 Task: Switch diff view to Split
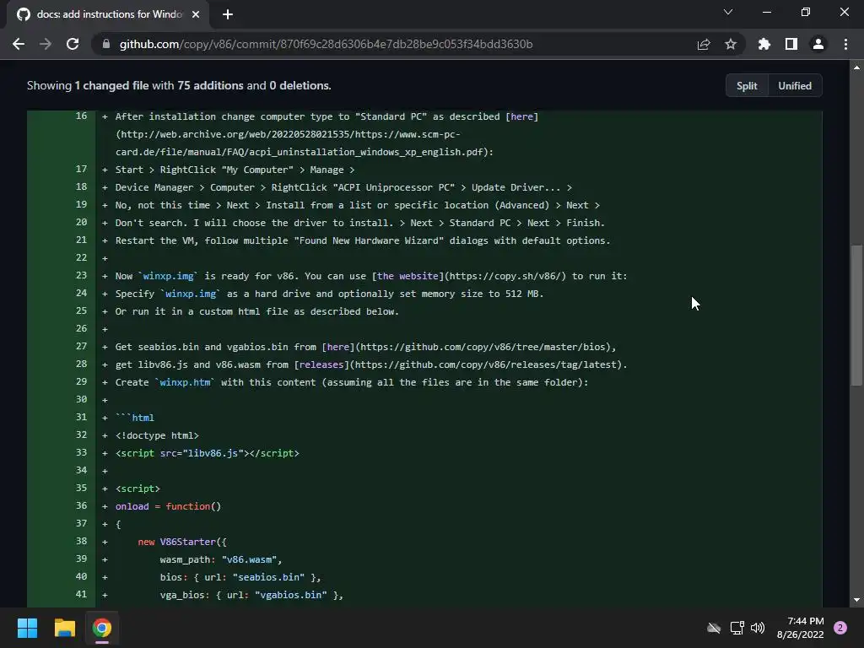click(x=747, y=86)
